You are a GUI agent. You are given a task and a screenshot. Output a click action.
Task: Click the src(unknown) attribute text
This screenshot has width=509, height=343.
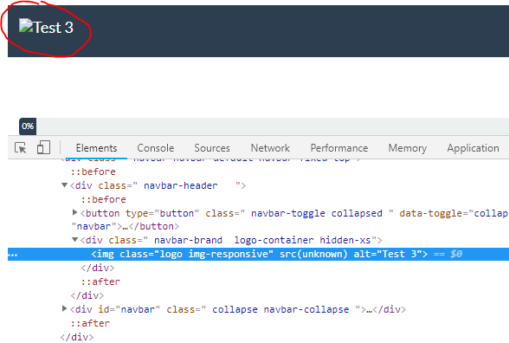tap(313, 254)
